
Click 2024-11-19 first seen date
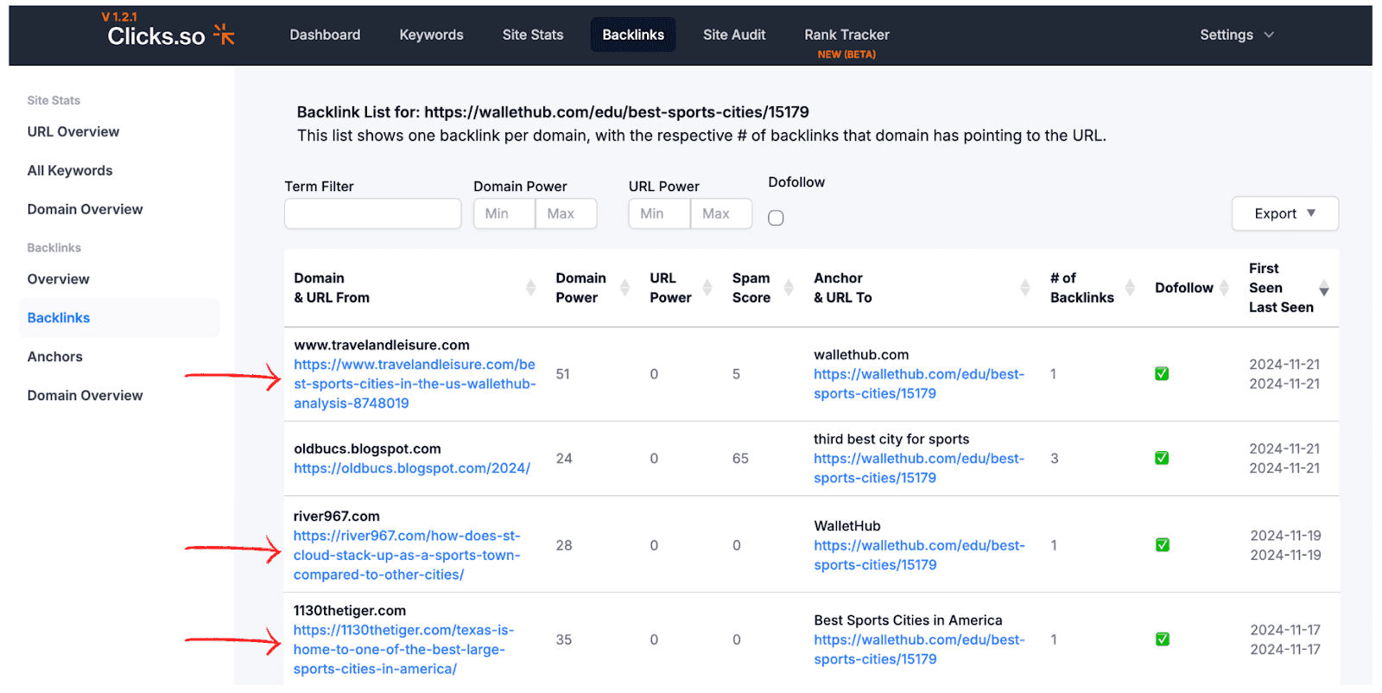click(1285, 536)
